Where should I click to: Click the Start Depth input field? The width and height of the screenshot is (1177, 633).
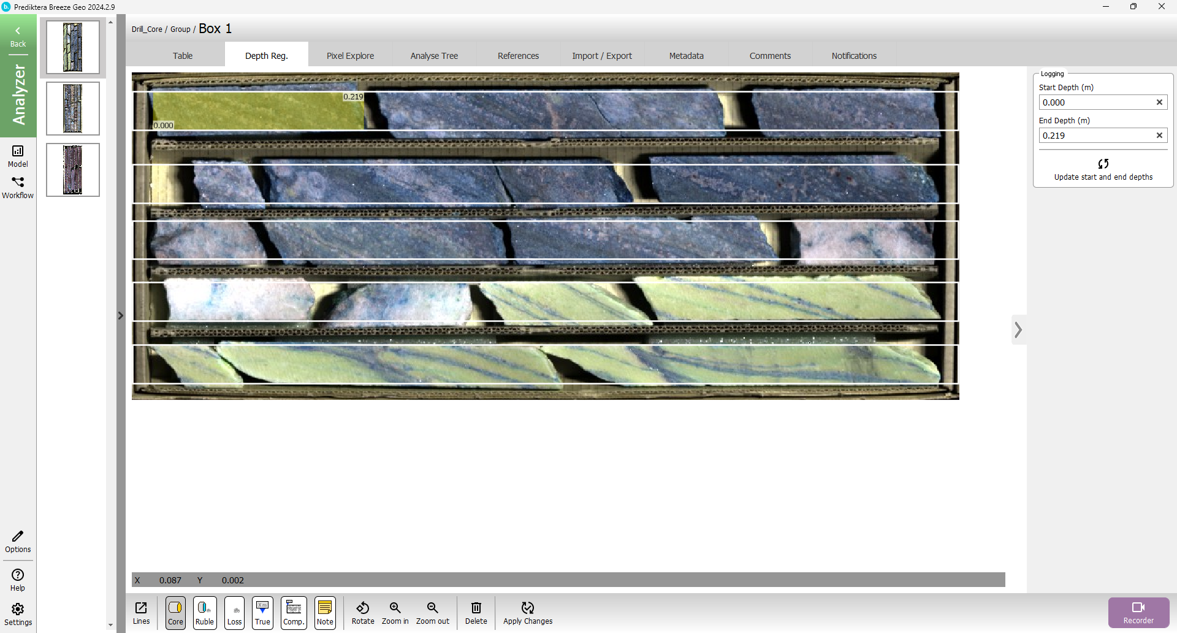point(1096,102)
